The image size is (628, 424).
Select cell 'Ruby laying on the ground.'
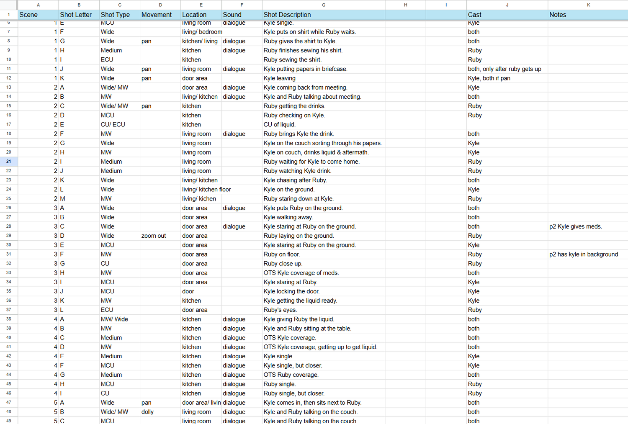323,236
